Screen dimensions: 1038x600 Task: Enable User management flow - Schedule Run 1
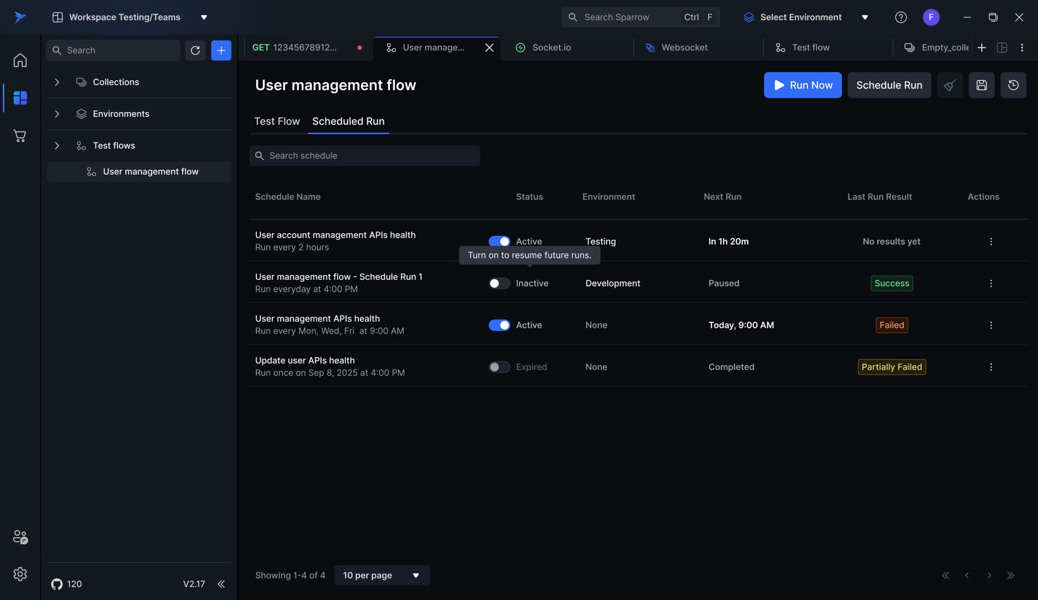click(499, 283)
